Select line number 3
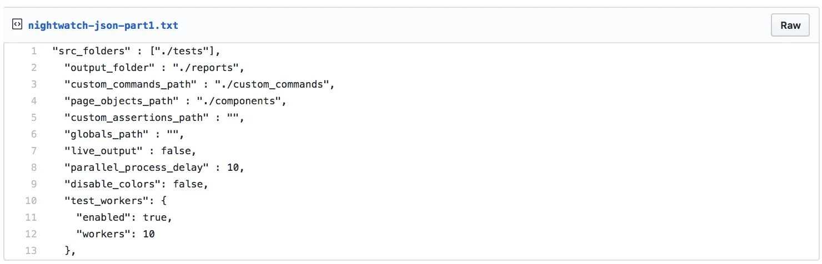This screenshot has height=264, width=822. click(x=34, y=84)
